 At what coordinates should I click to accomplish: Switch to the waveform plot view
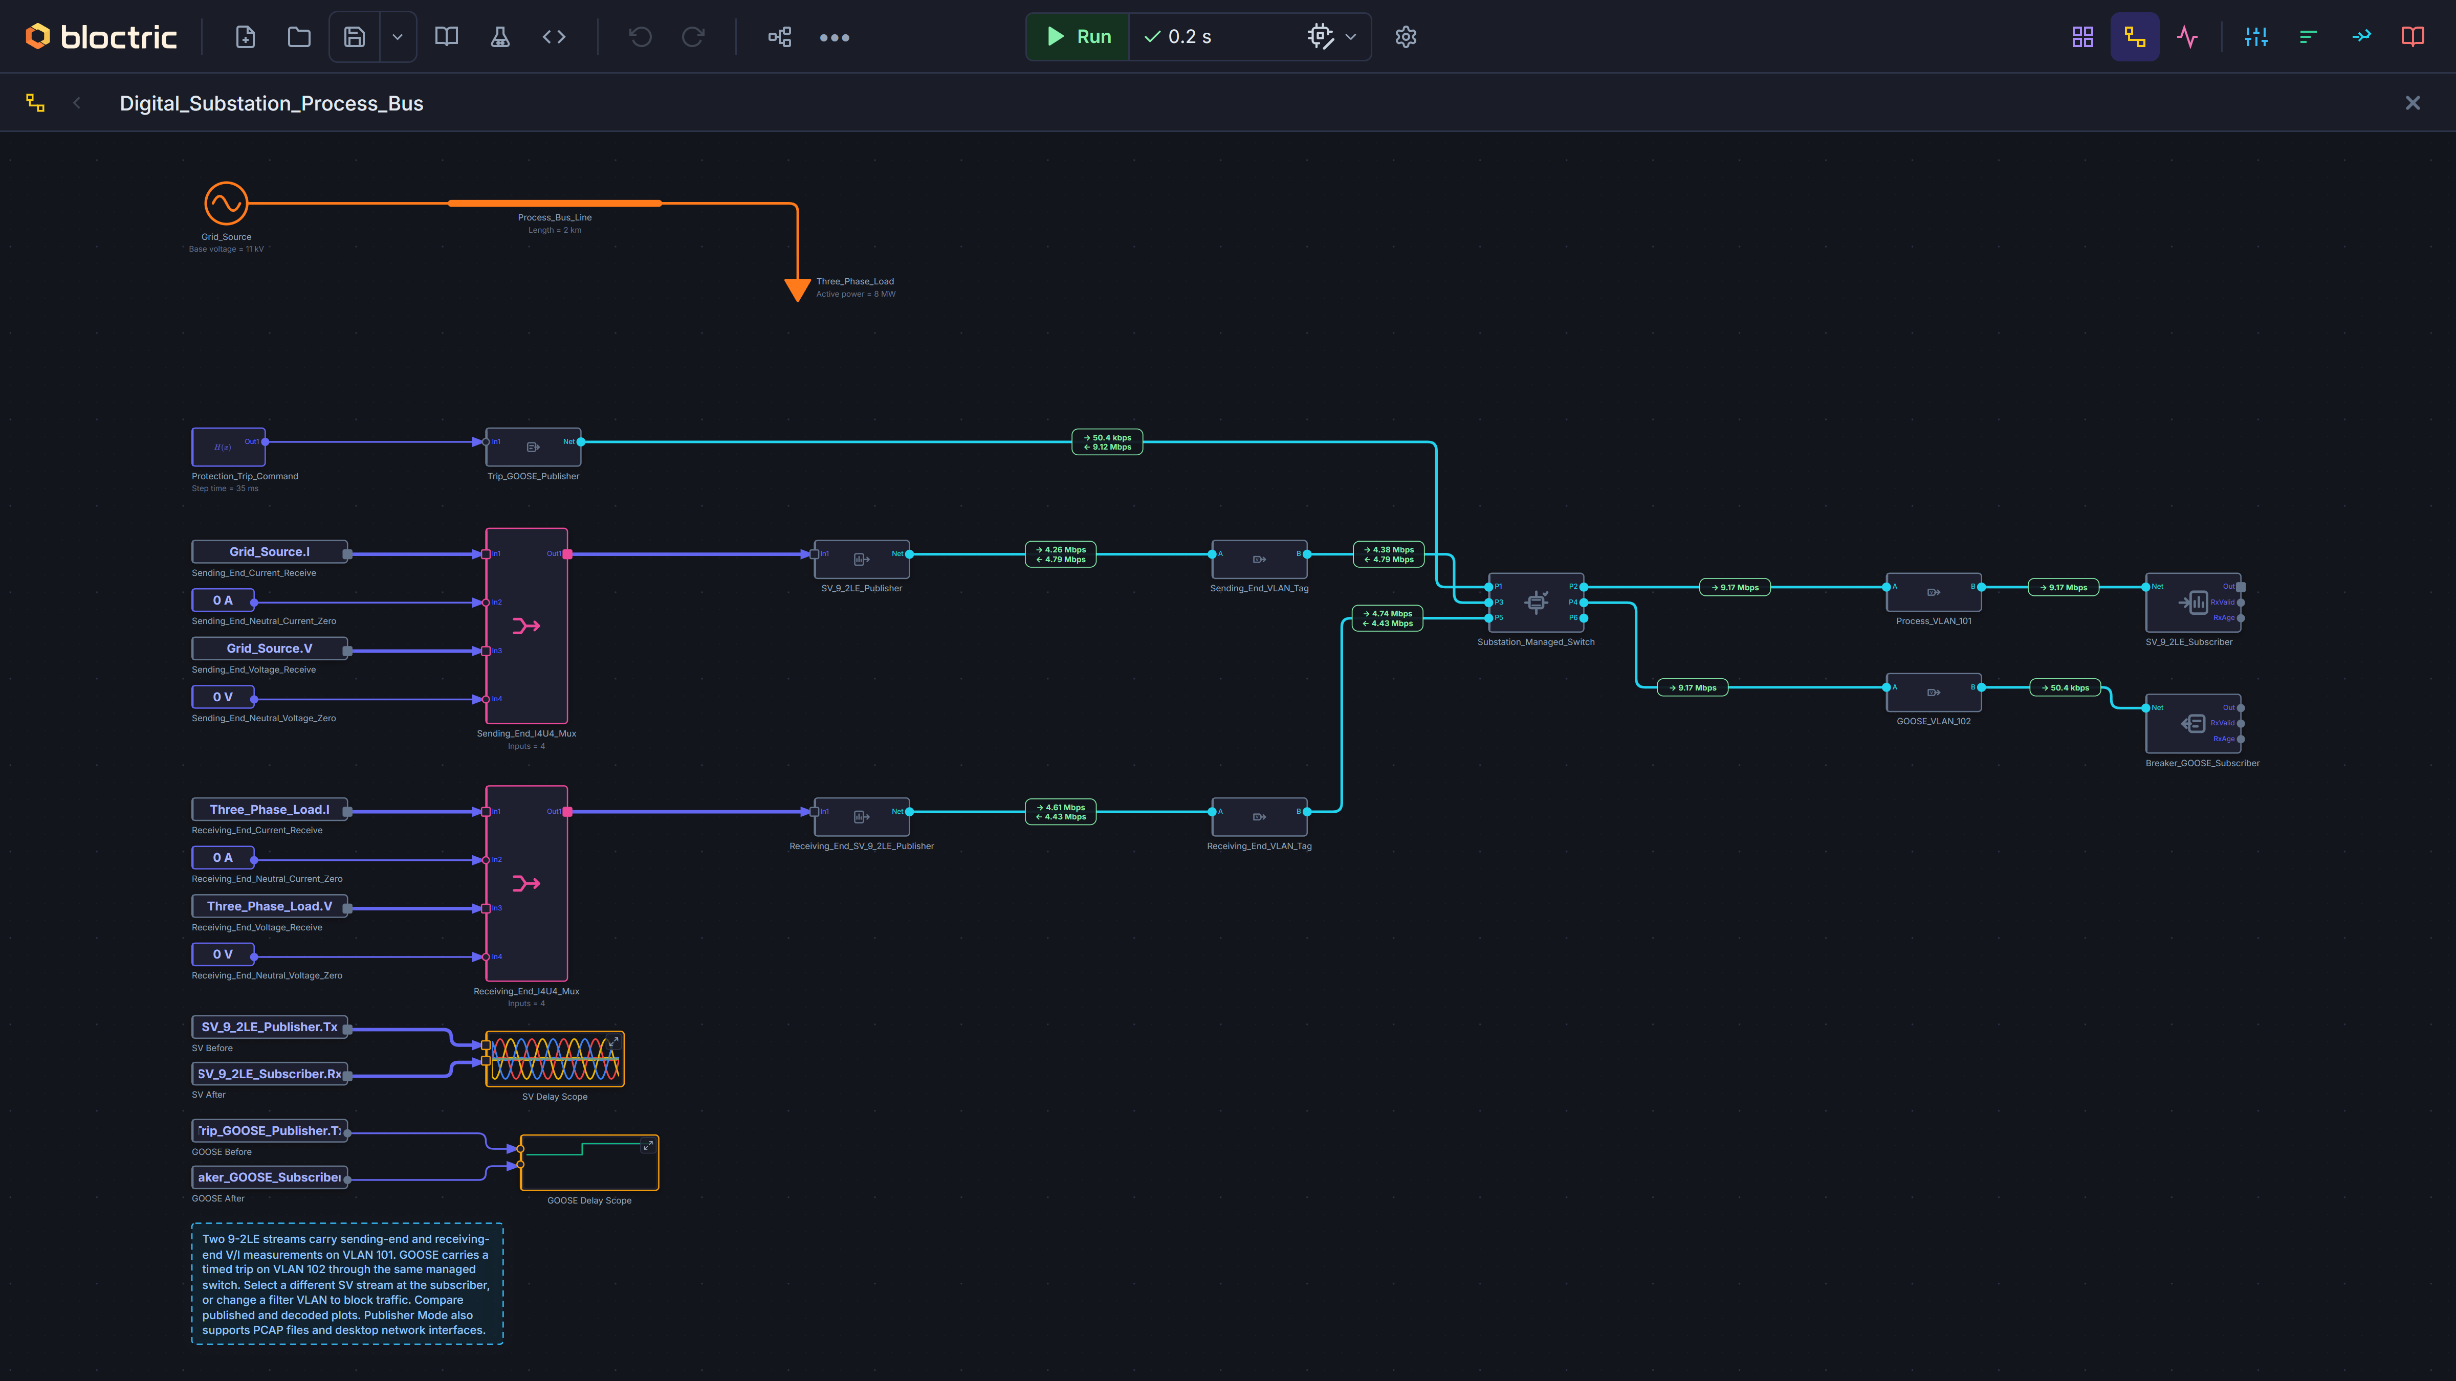(x=2187, y=37)
